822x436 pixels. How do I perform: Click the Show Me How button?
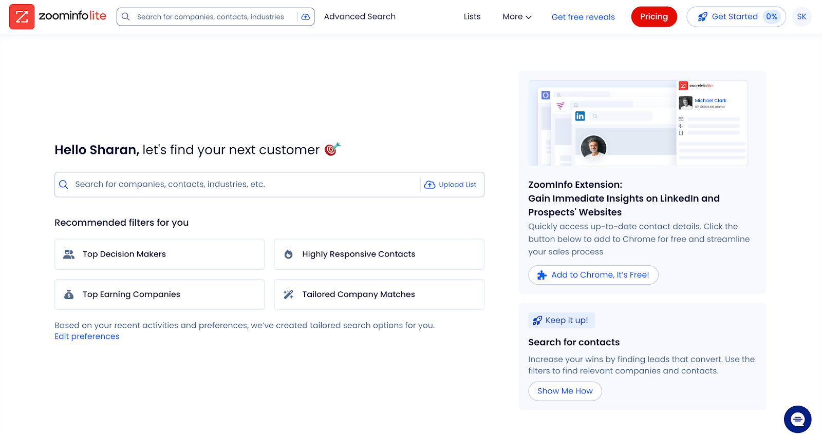(x=565, y=391)
